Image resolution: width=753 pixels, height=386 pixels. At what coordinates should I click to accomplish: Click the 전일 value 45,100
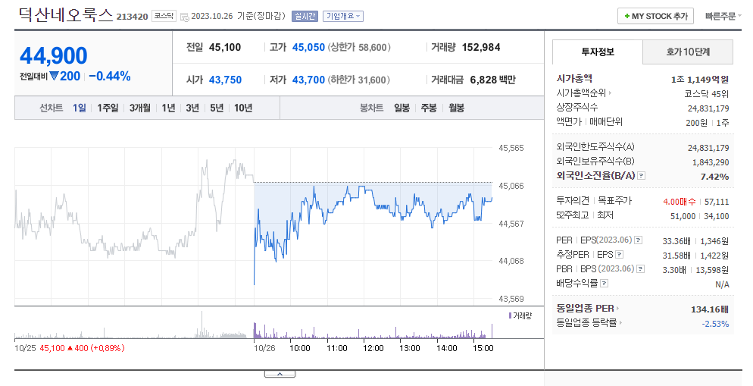(225, 47)
